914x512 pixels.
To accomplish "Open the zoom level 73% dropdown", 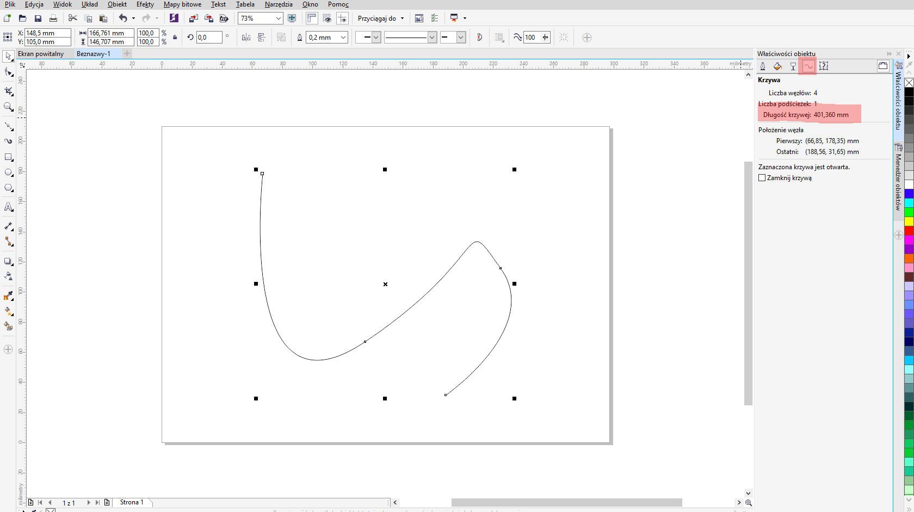I will 278,18.
